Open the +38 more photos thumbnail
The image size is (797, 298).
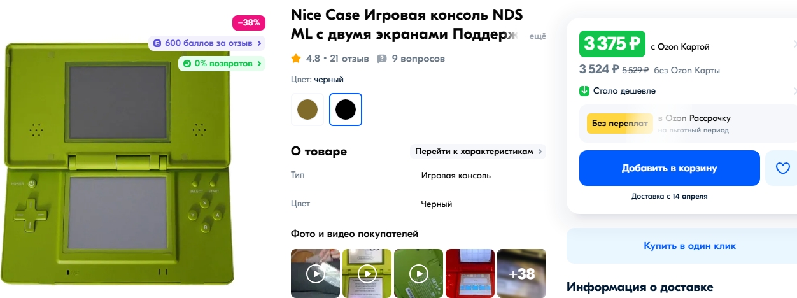[521, 274]
